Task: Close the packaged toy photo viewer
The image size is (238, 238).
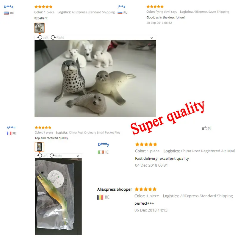Action: (78, 156)
